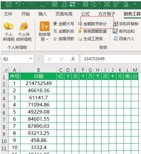Image resolution: width=141 pixels, height=154 pixels.
Task: Click cell containing 93213.25
Action: (x=38, y=133)
